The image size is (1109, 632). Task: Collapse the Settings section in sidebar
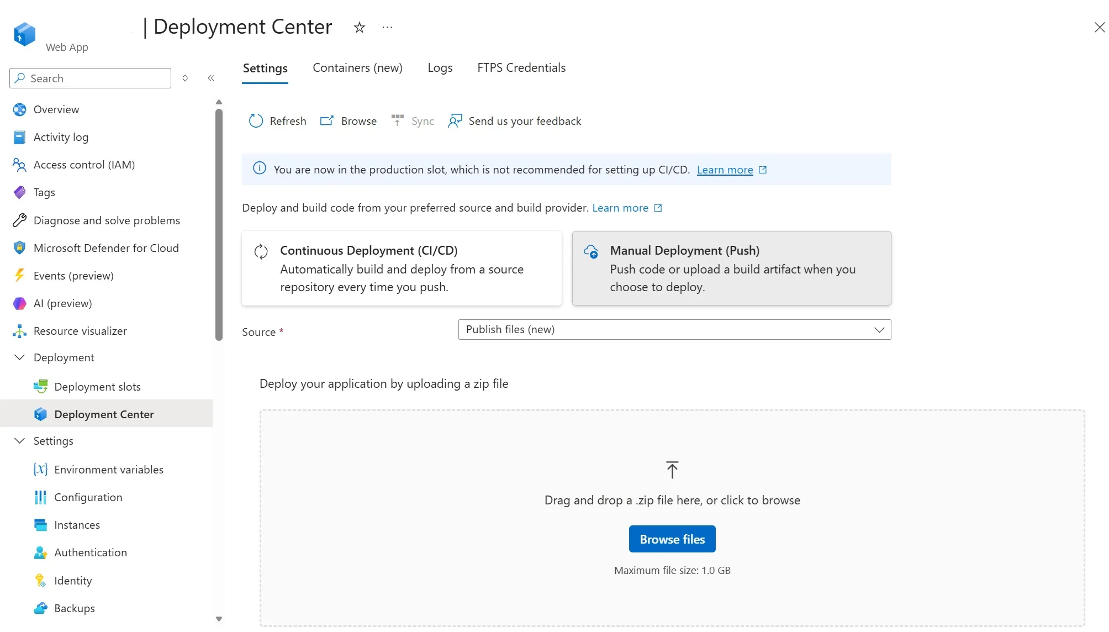pos(19,441)
